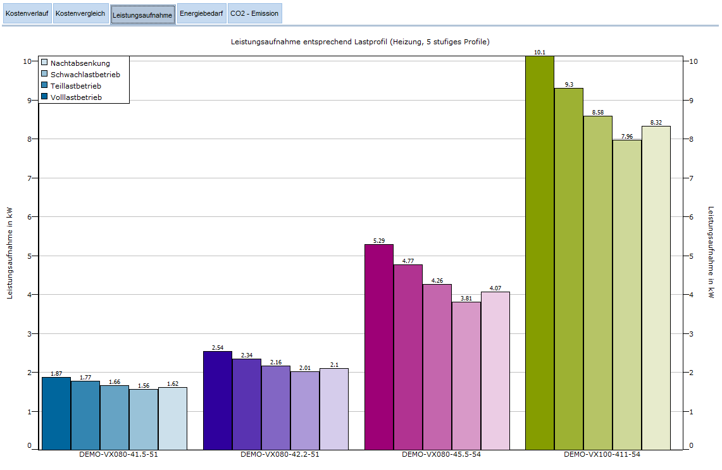Select the 9.3 green bar
Image resolution: width=722 pixels, height=470 pixels.
coord(569,269)
